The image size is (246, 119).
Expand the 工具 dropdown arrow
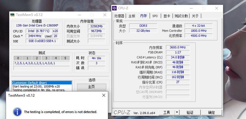177,112
